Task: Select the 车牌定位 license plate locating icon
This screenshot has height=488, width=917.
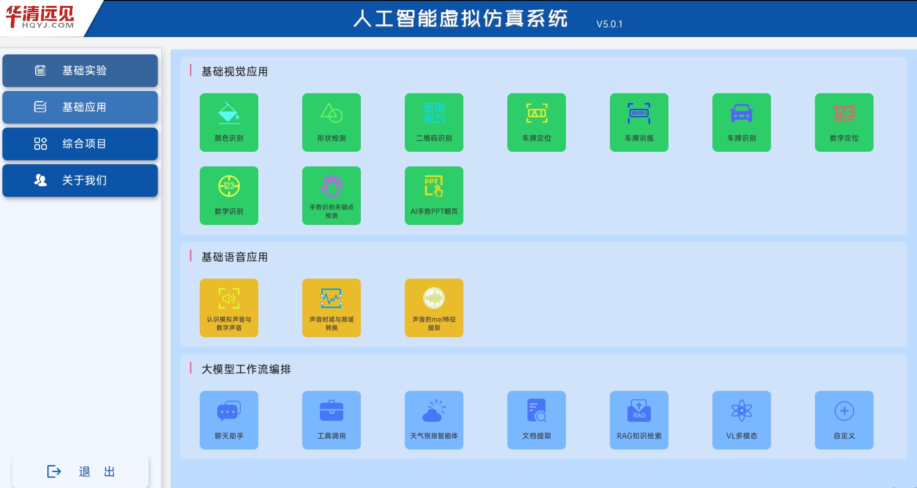Action: pos(536,122)
